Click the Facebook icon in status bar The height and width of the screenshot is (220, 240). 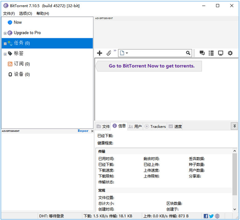206,216
